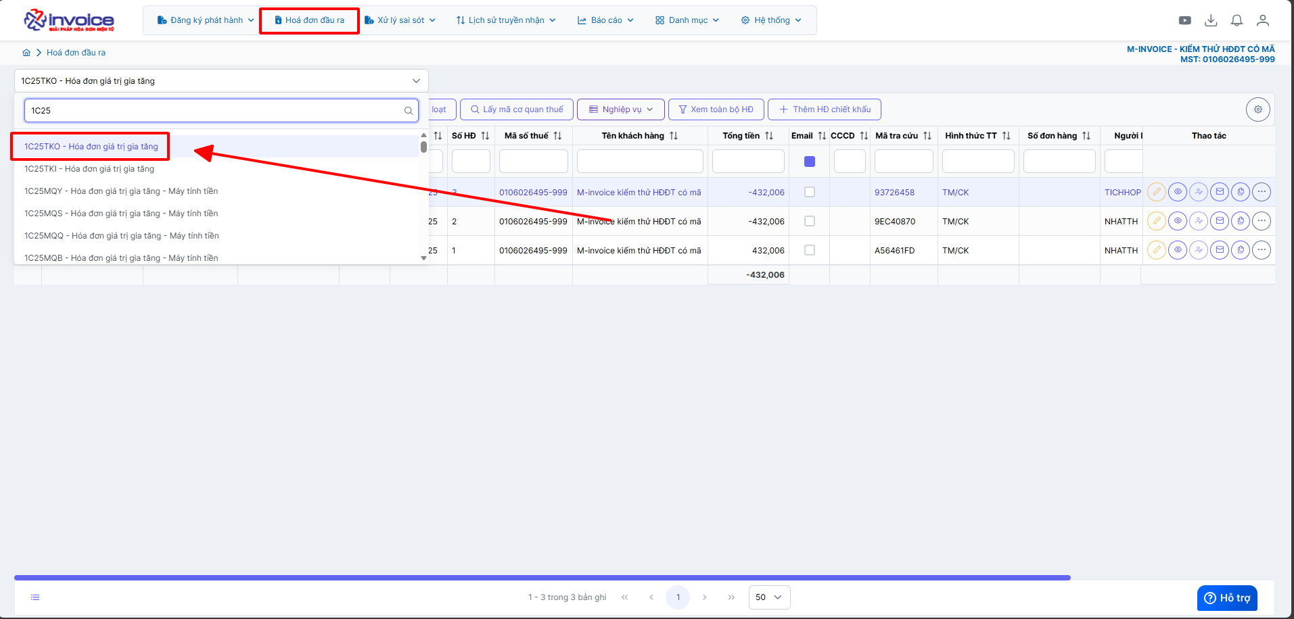Viewport: 1294px width, 619px height.
Task: Click the download icon in top bar
Action: point(1211,20)
